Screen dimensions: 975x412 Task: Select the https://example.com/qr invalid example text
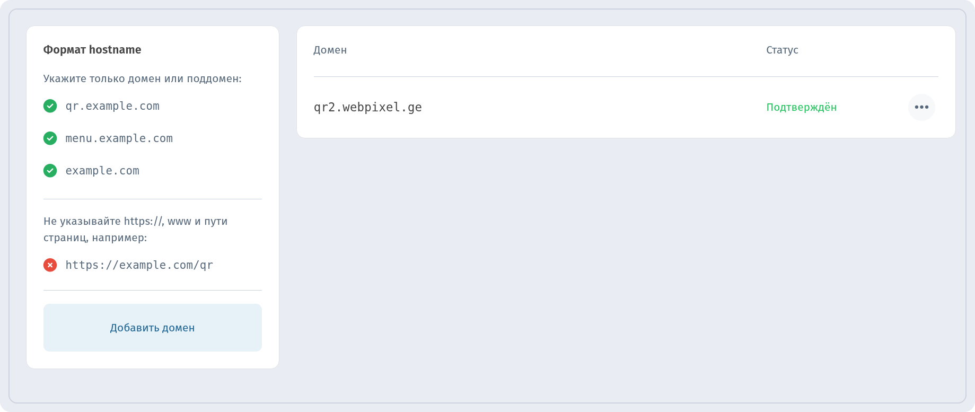pyautogui.click(x=139, y=265)
